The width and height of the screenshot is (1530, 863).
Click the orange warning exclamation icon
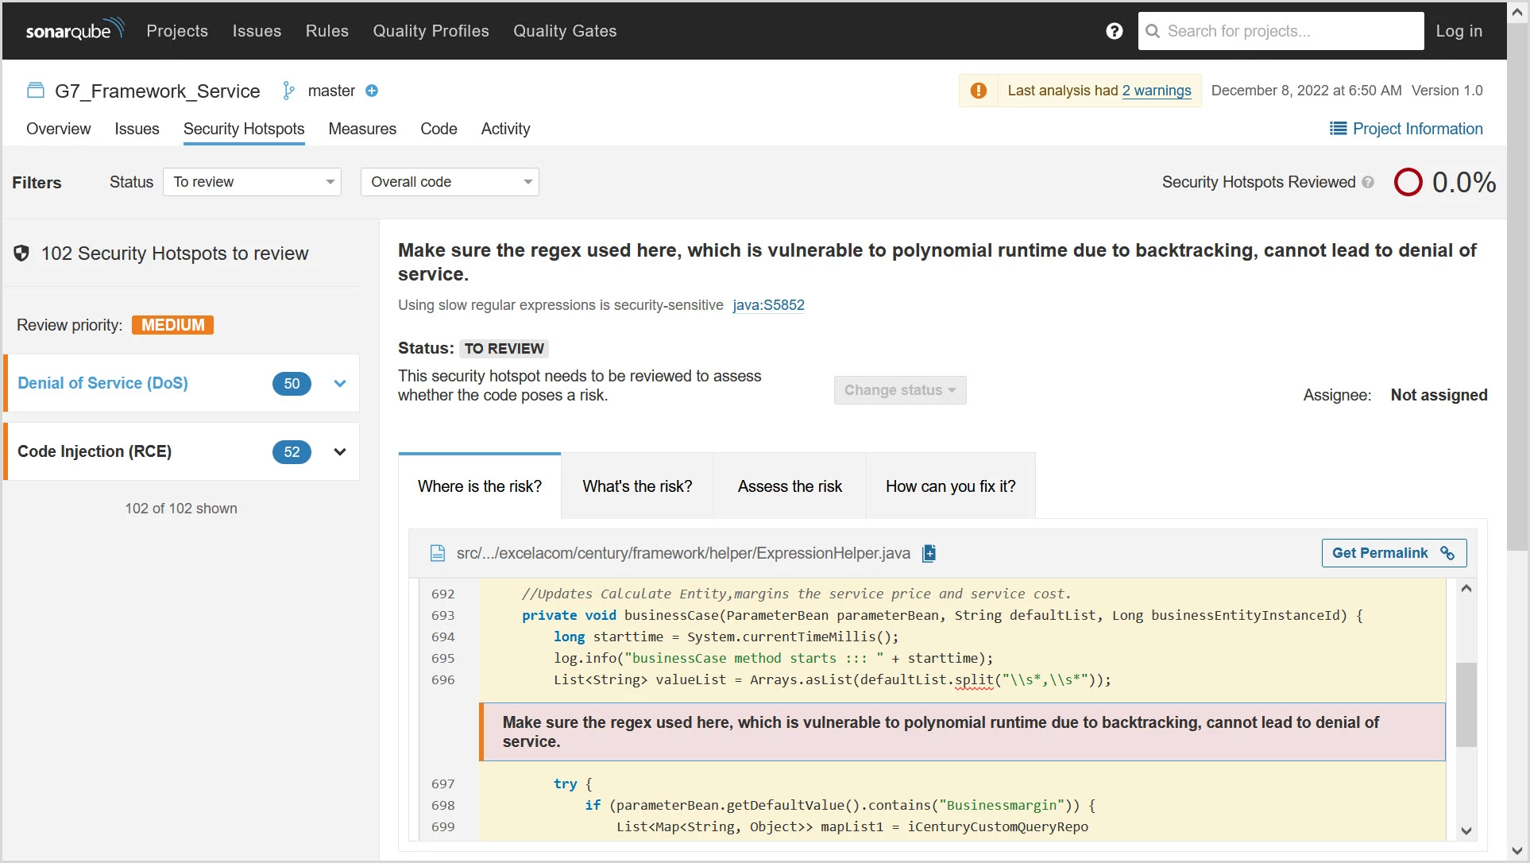pyautogui.click(x=979, y=91)
